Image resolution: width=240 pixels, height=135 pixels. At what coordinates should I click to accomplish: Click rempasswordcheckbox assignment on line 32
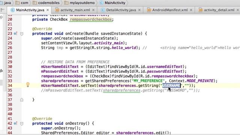(x=62, y=76)
